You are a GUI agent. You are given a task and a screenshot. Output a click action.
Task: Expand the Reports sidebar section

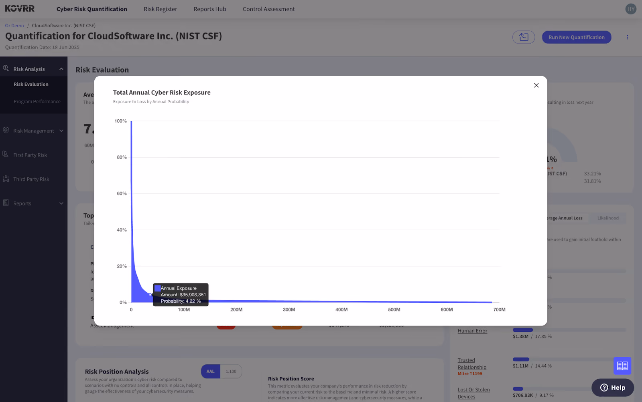pos(61,203)
